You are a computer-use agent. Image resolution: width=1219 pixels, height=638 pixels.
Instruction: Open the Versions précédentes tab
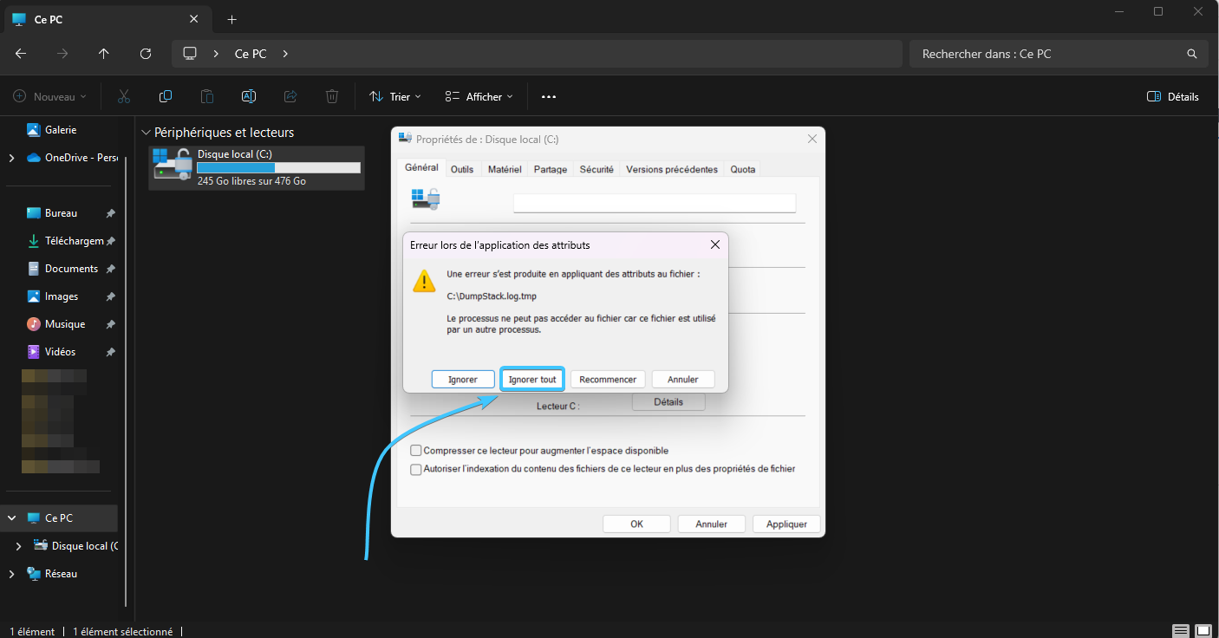[672, 169]
